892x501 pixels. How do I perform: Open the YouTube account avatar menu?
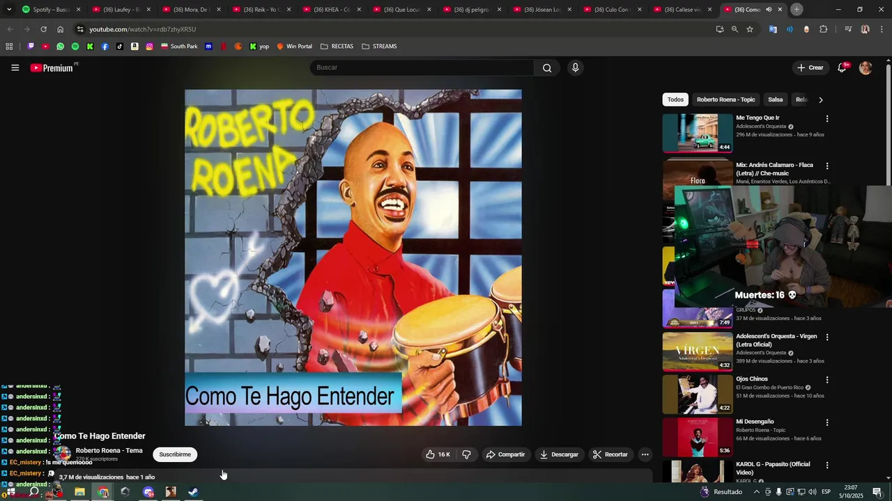pyautogui.click(x=866, y=67)
